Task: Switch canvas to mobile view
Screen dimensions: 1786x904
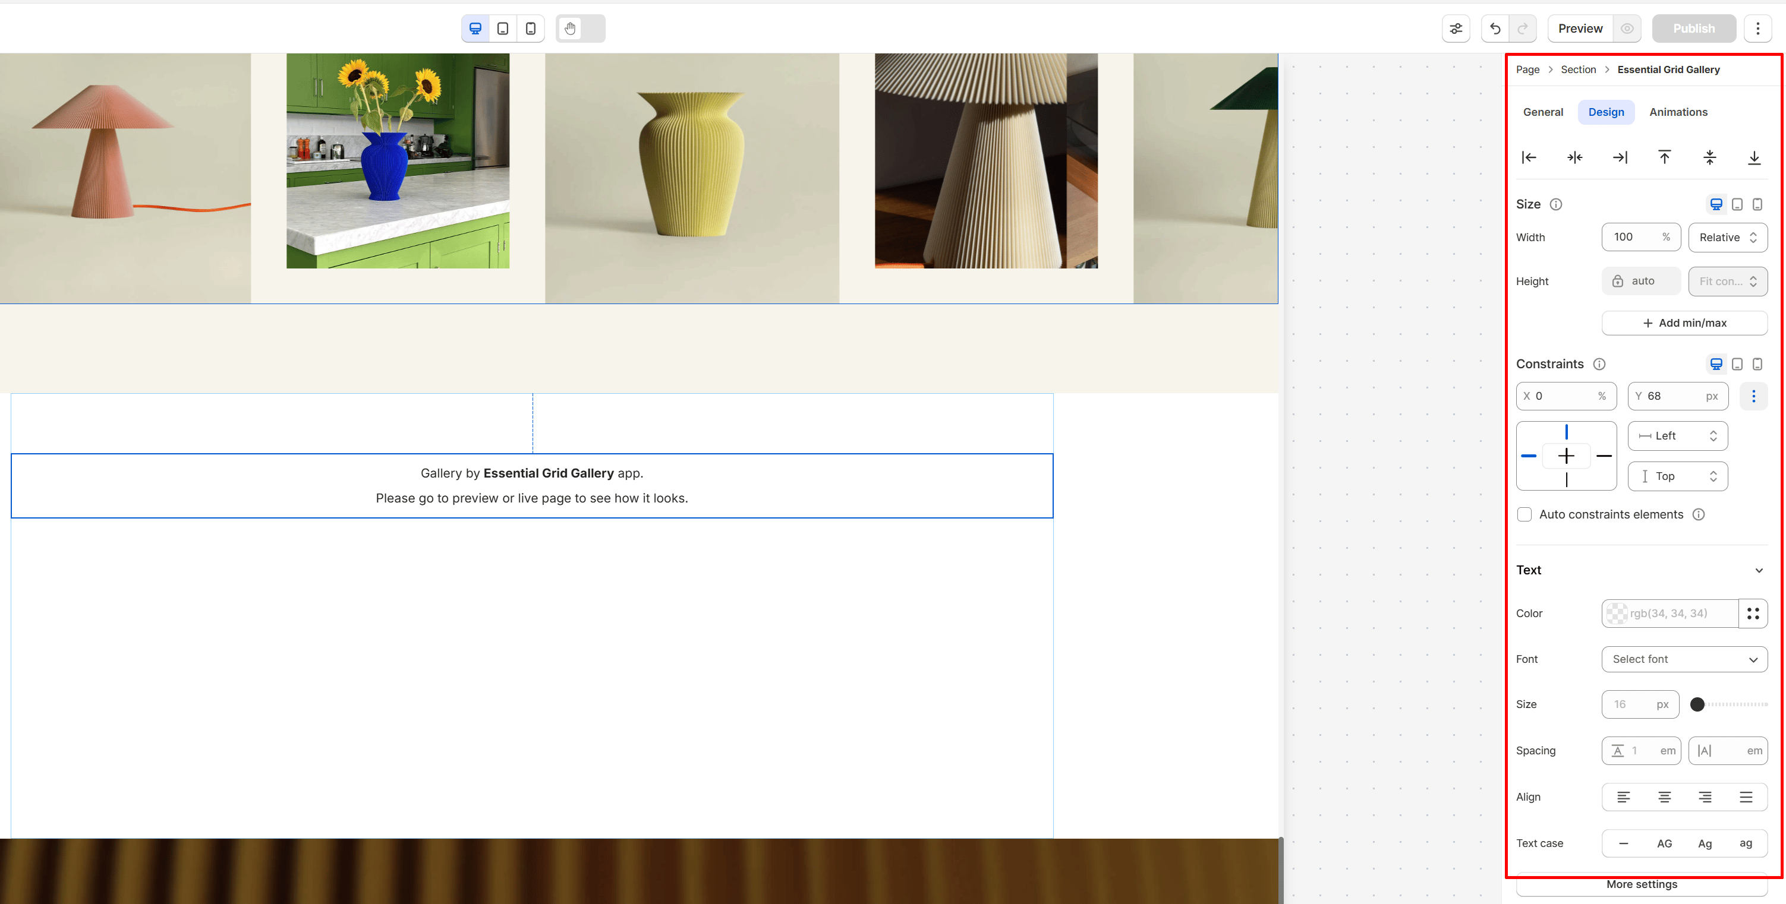Action: (530, 29)
